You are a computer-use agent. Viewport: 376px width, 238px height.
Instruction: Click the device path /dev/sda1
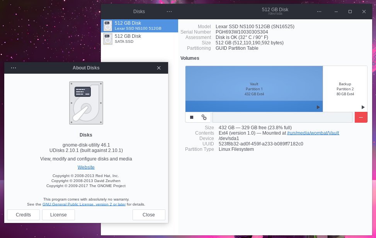229,138
